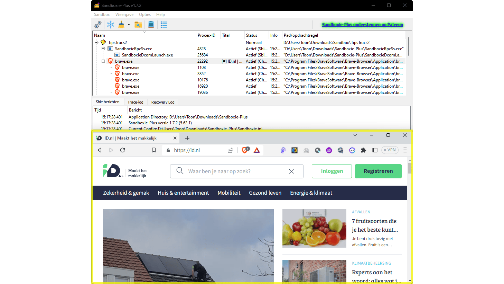The height and width of the screenshot is (284, 504).
Task: Click the notepad toolbar icon in Sandboxie
Action: [x=151, y=25]
